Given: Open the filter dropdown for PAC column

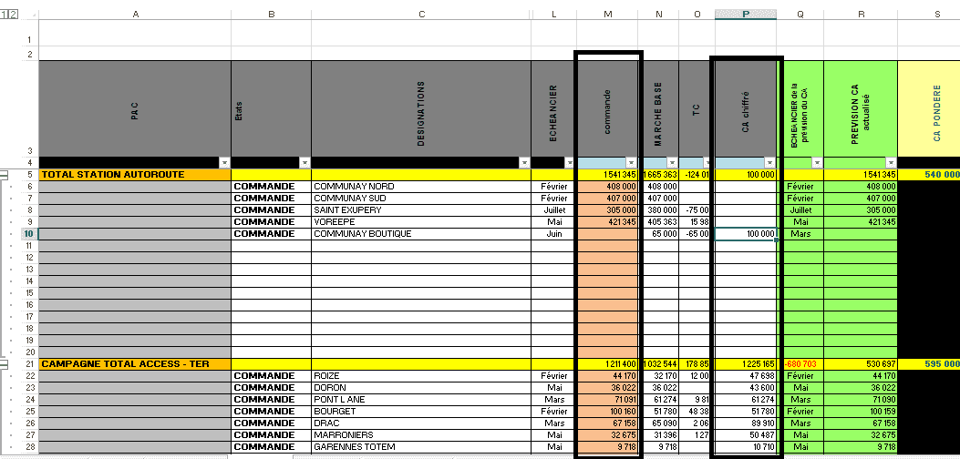Looking at the screenshot, I should 224,163.
